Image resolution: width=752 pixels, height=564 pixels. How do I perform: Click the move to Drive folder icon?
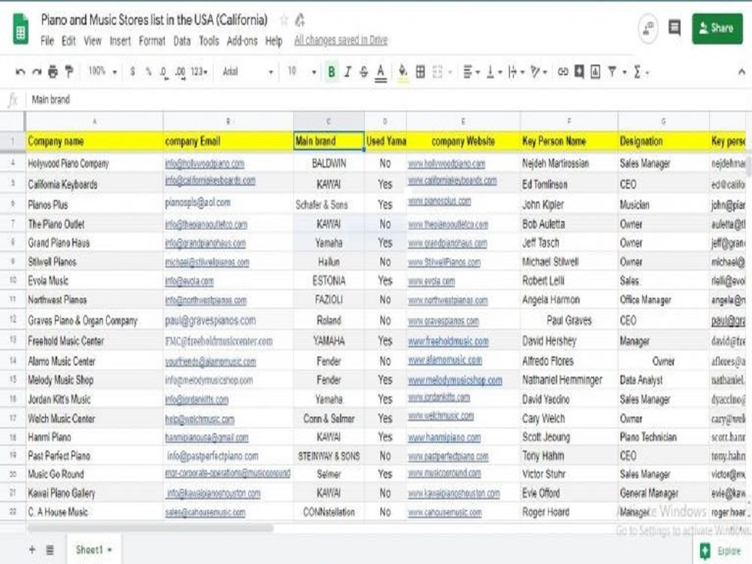tap(300, 20)
